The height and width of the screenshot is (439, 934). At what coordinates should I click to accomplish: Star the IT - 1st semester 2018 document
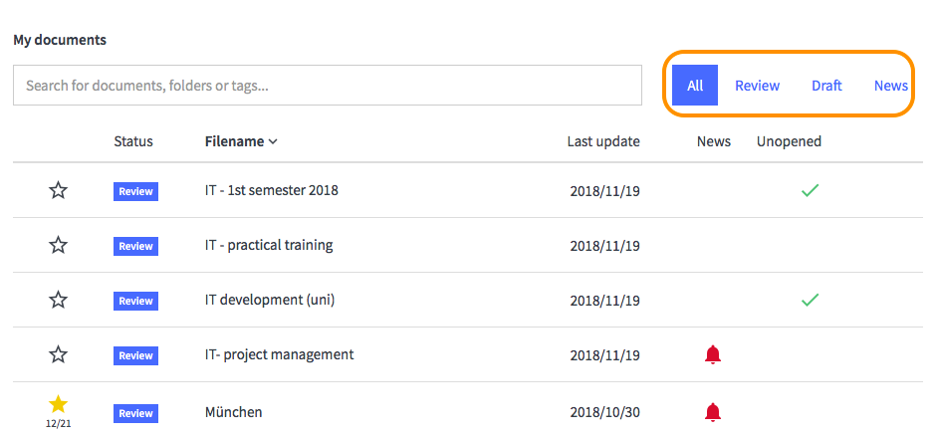click(x=58, y=191)
